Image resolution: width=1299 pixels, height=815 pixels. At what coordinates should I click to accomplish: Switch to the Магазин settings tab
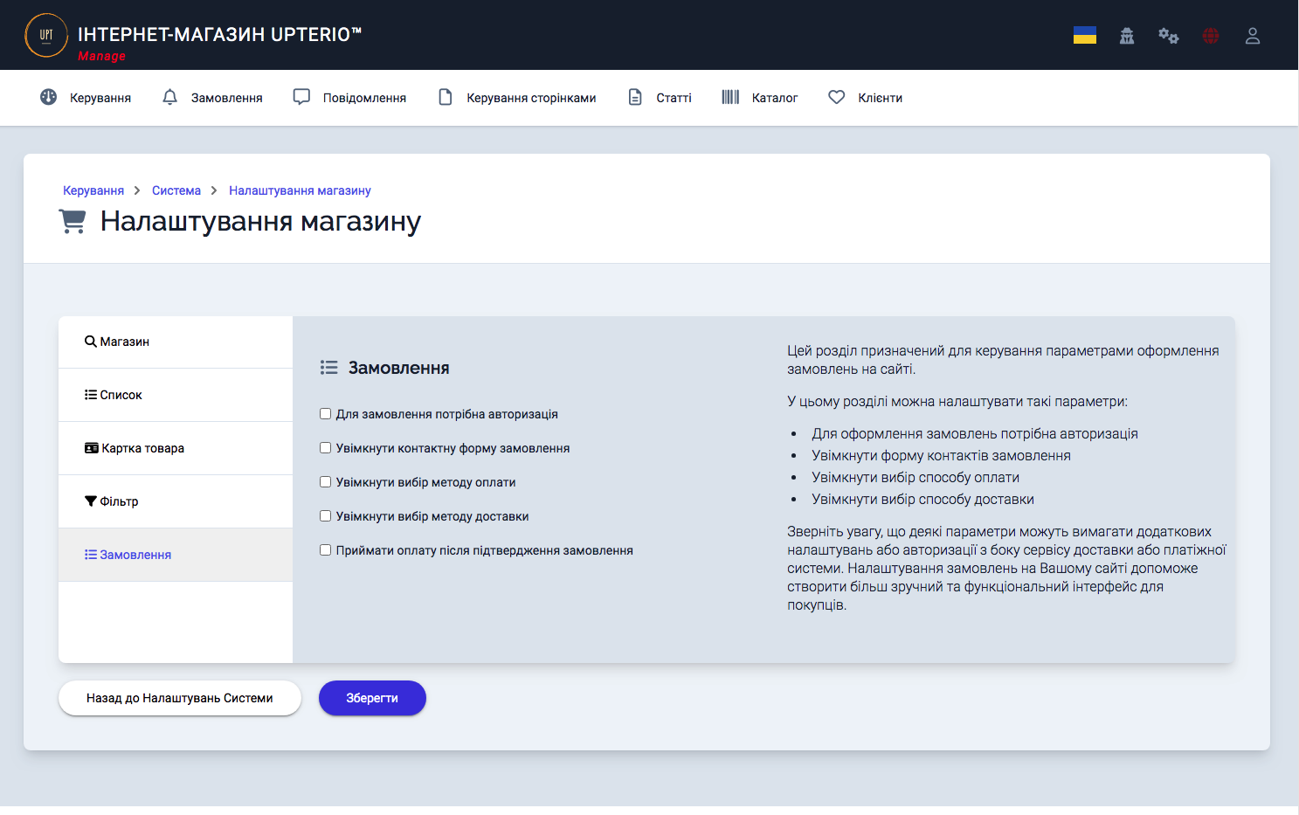(x=176, y=342)
